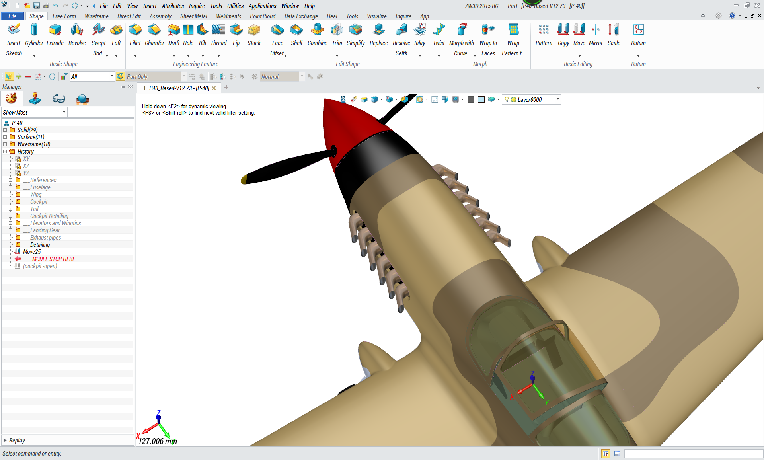Viewport: 764px width, 460px height.
Task: Switch to the Sheet Metal ribbon tab
Action: click(x=193, y=16)
